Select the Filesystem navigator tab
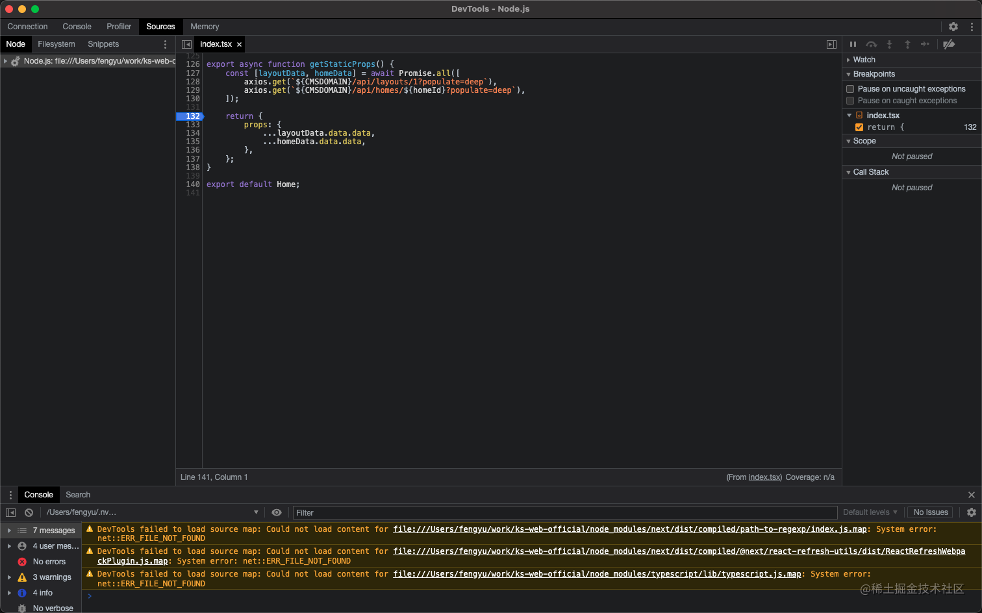This screenshot has width=982, height=613. pyautogui.click(x=57, y=44)
